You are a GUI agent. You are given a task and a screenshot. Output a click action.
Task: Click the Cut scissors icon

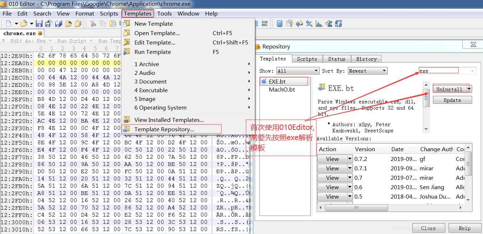(93, 24)
